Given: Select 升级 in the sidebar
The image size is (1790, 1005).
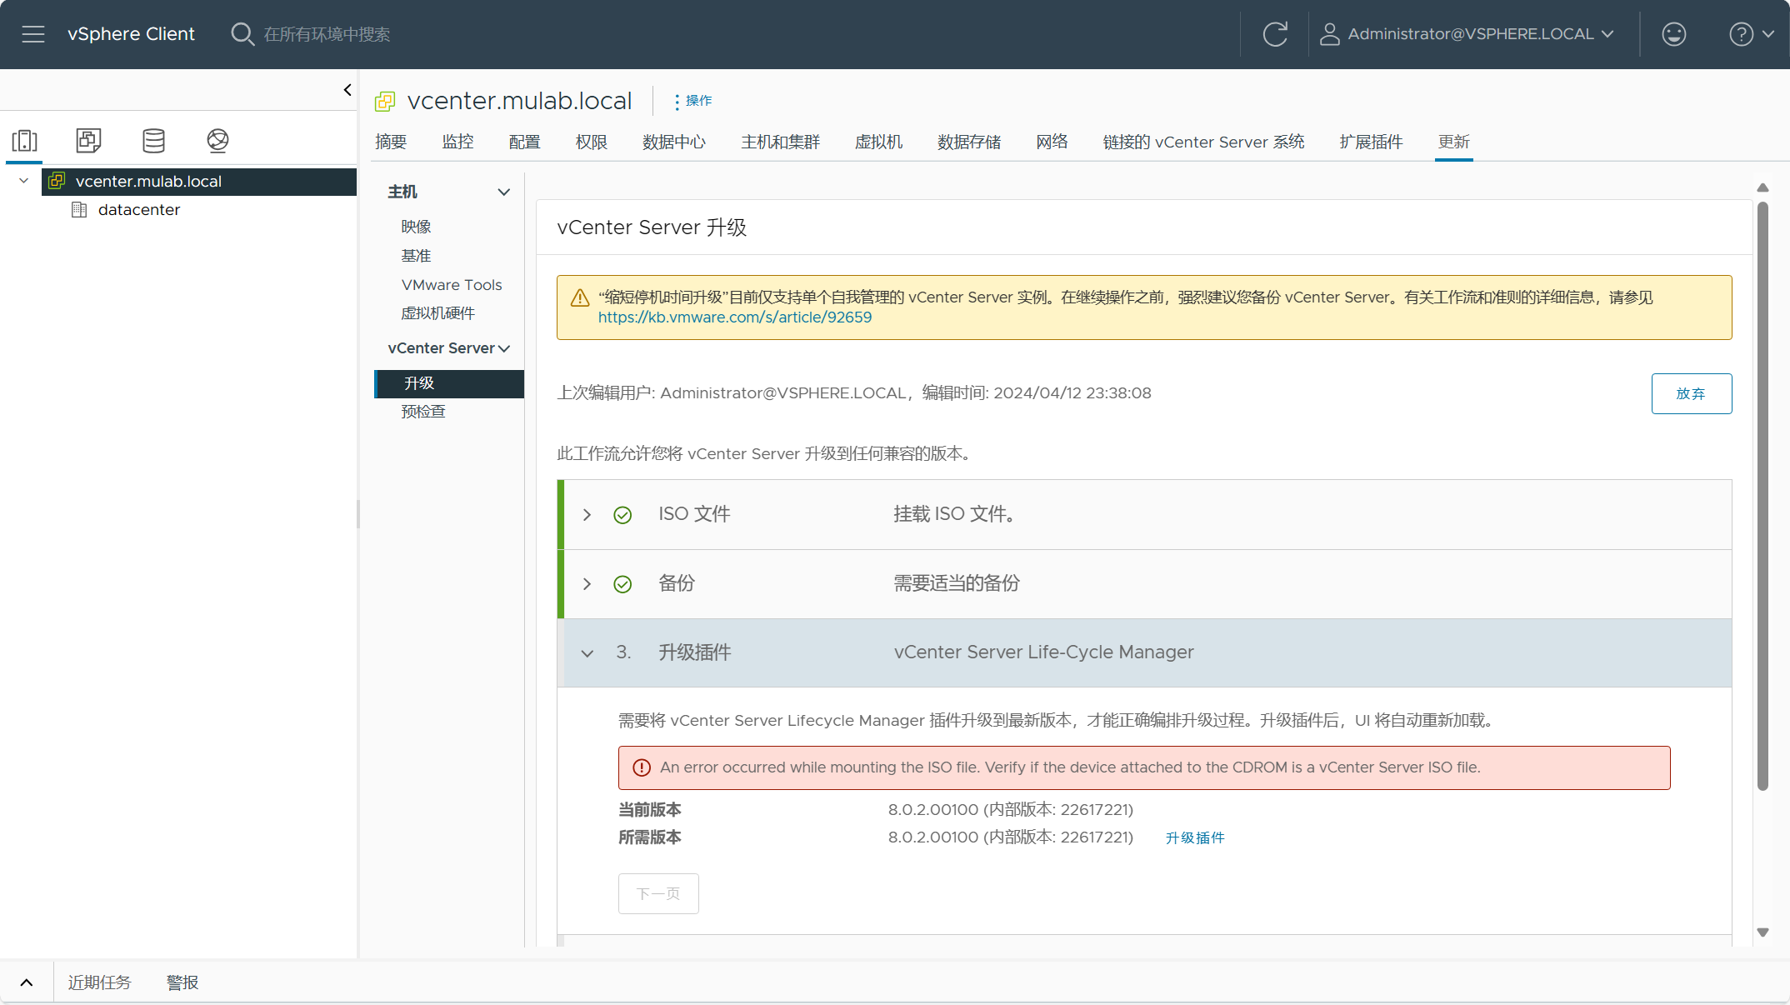Looking at the screenshot, I should coord(450,383).
